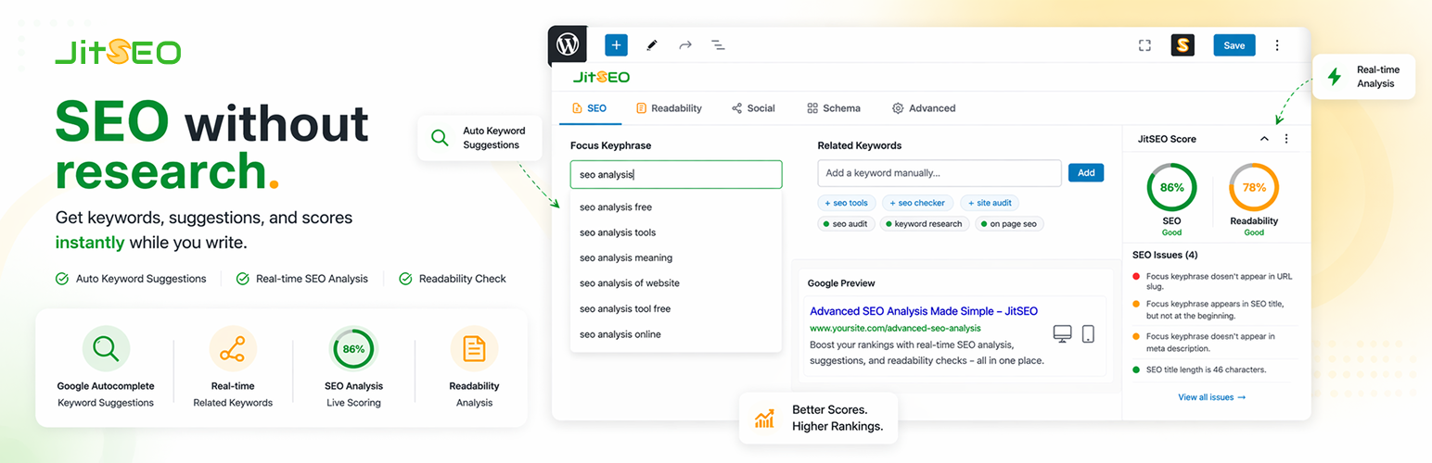Click 'SEO title length is 46 characters' issue

pyautogui.click(x=1199, y=370)
